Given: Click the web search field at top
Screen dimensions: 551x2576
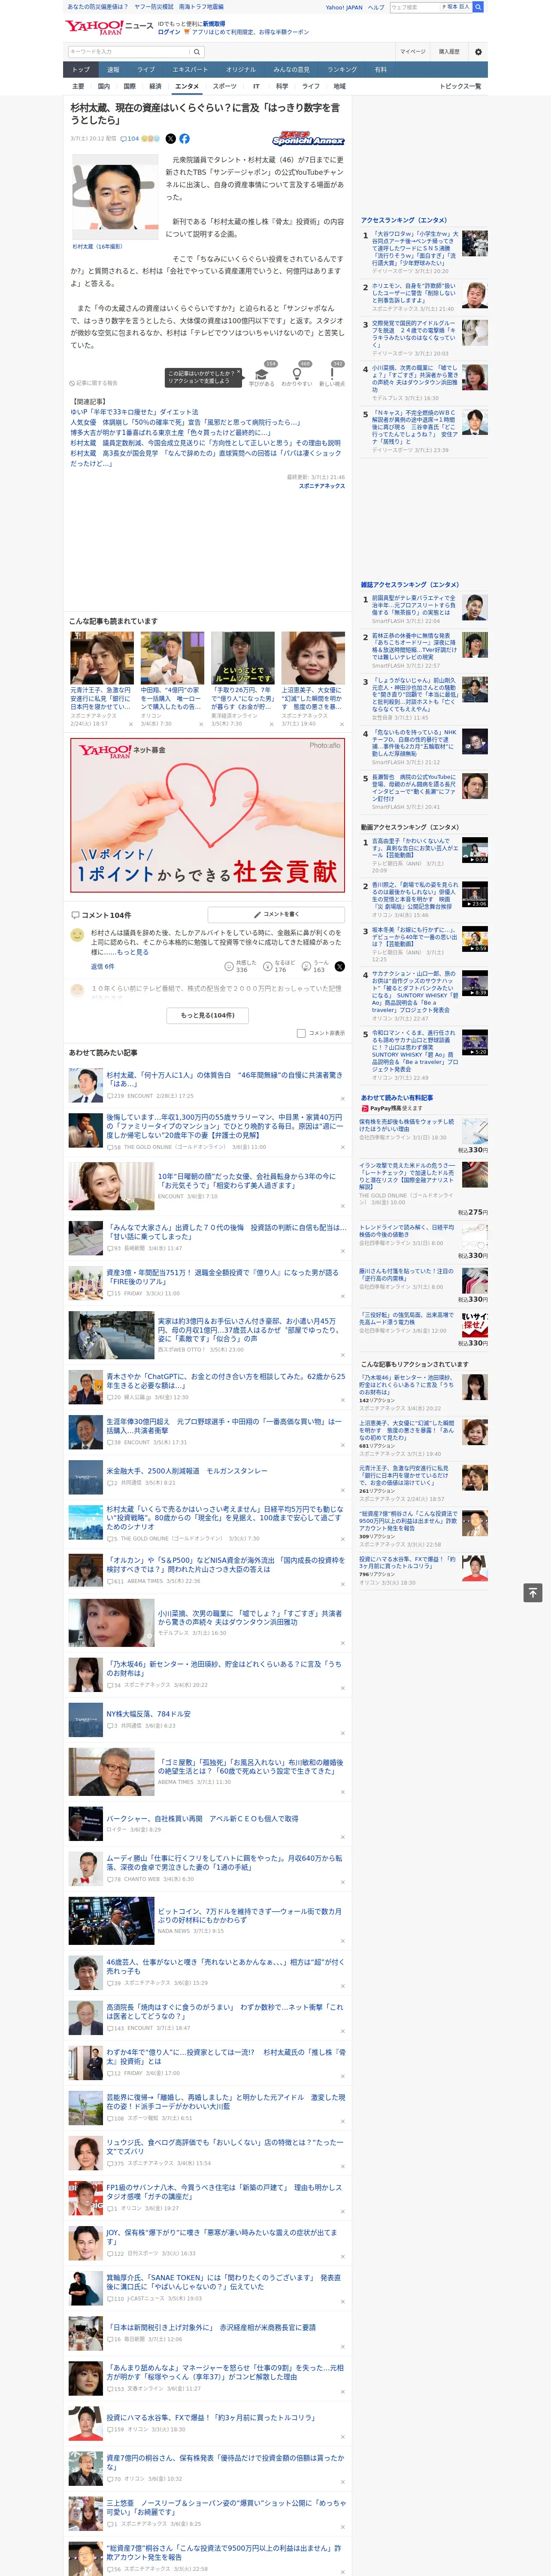Looking at the screenshot, I should click(x=416, y=7).
